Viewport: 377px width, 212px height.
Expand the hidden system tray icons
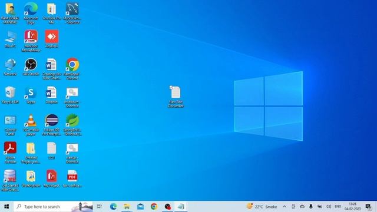tap(285, 207)
